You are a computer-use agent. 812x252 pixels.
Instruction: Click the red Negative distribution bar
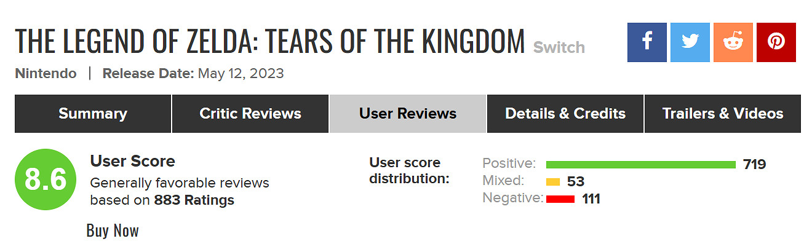point(560,199)
